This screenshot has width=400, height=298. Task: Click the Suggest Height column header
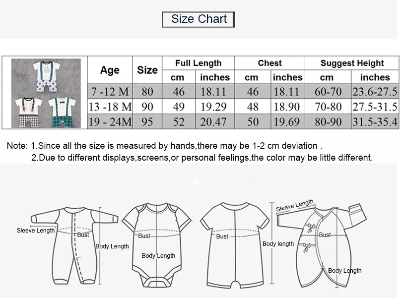(352, 63)
